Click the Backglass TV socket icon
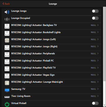Image resolution: width=106 pixels, height=107 pixels. (7, 26)
